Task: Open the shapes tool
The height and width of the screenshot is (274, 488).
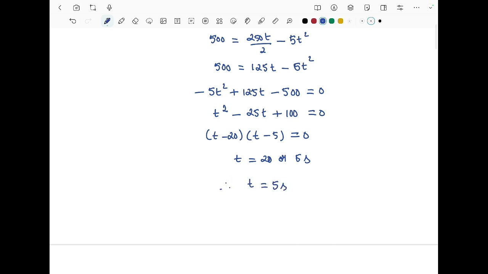Action: pos(219,21)
